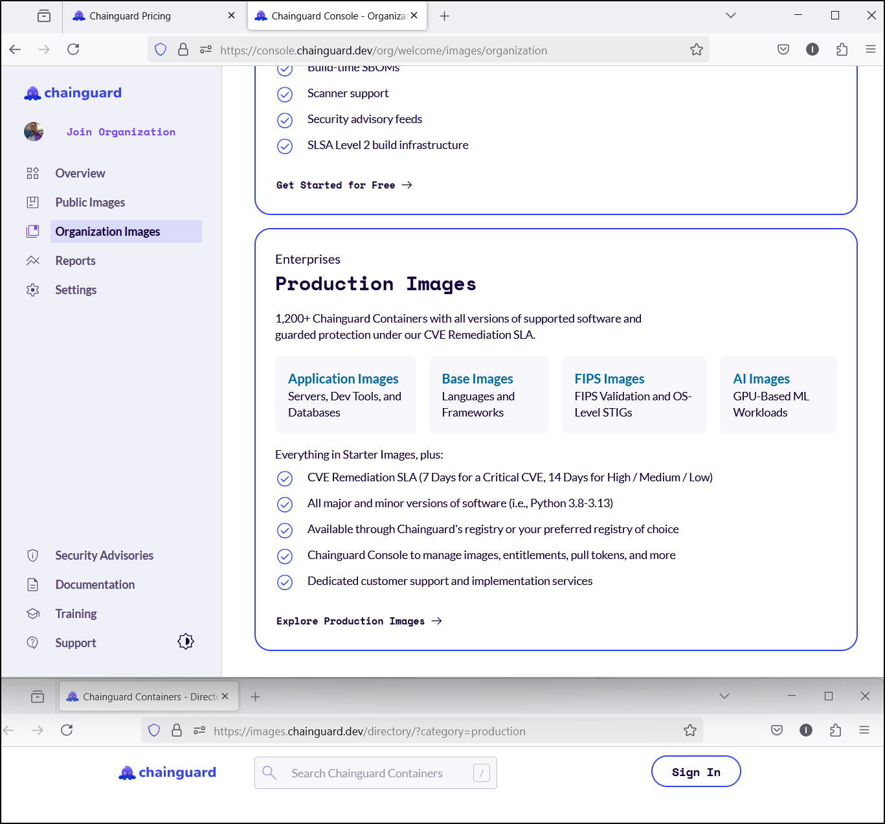Open Documentation from the sidebar

[x=95, y=585]
